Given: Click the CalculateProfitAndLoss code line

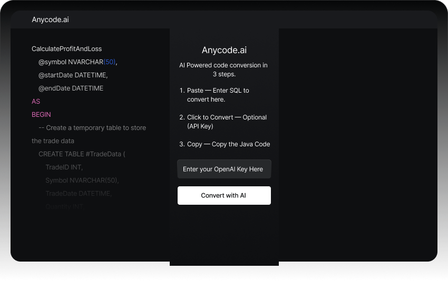Looking at the screenshot, I should (66, 49).
